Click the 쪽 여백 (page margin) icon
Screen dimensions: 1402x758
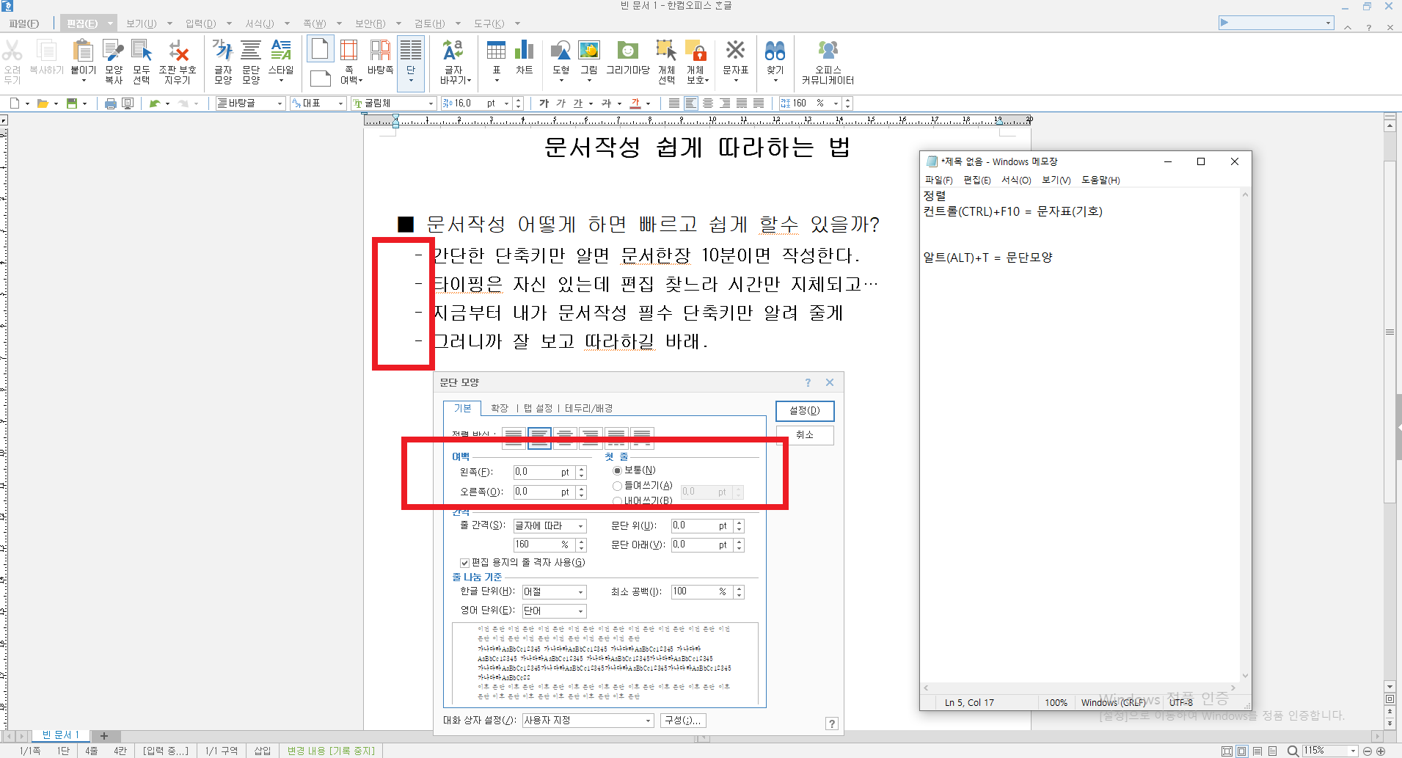tap(349, 51)
